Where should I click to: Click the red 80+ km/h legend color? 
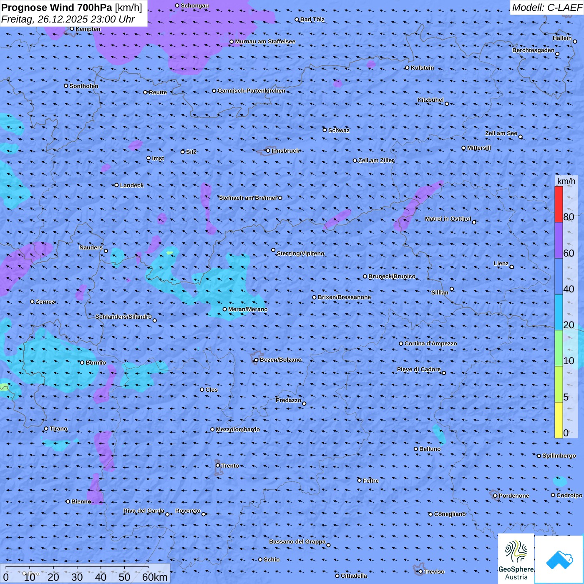click(x=559, y=204)
